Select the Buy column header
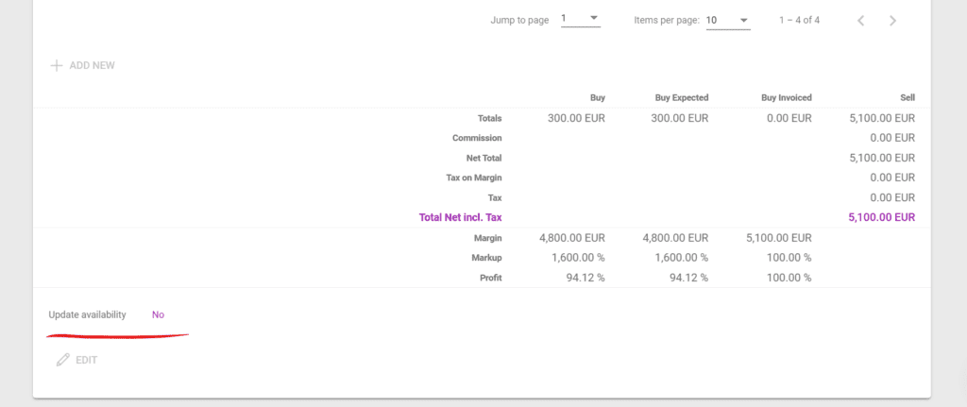This screenshot has width=967, height=407. click(x=597, y=97)
